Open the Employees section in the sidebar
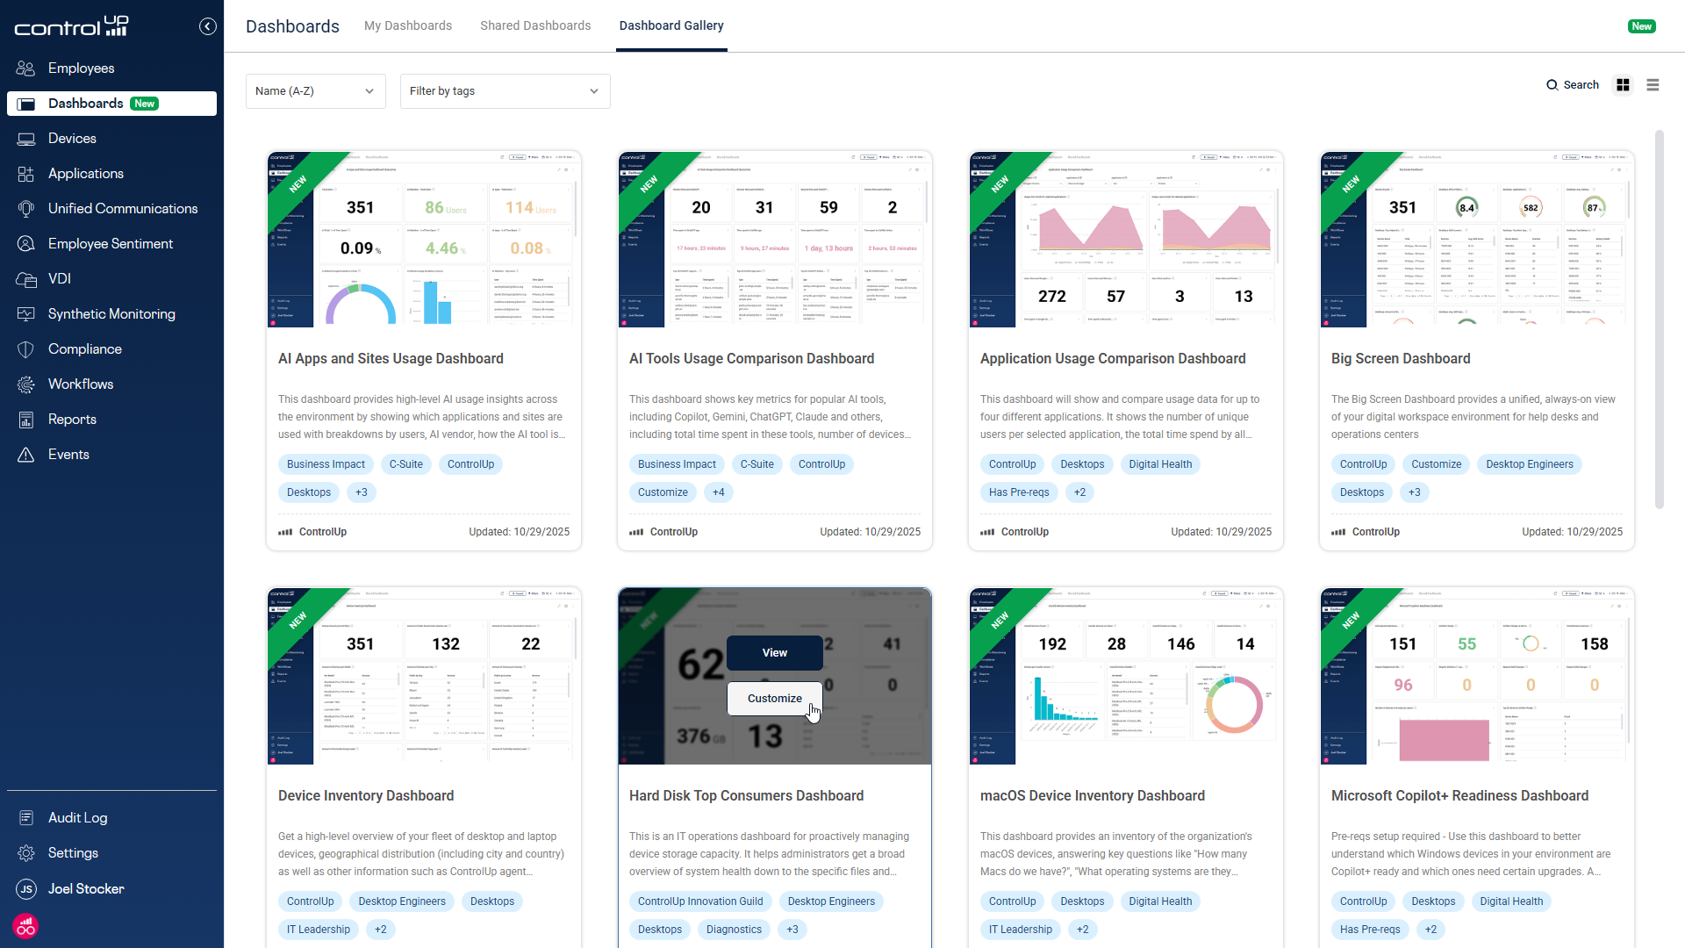Viewport: 1685px width, 948px height. pos(81,68)
